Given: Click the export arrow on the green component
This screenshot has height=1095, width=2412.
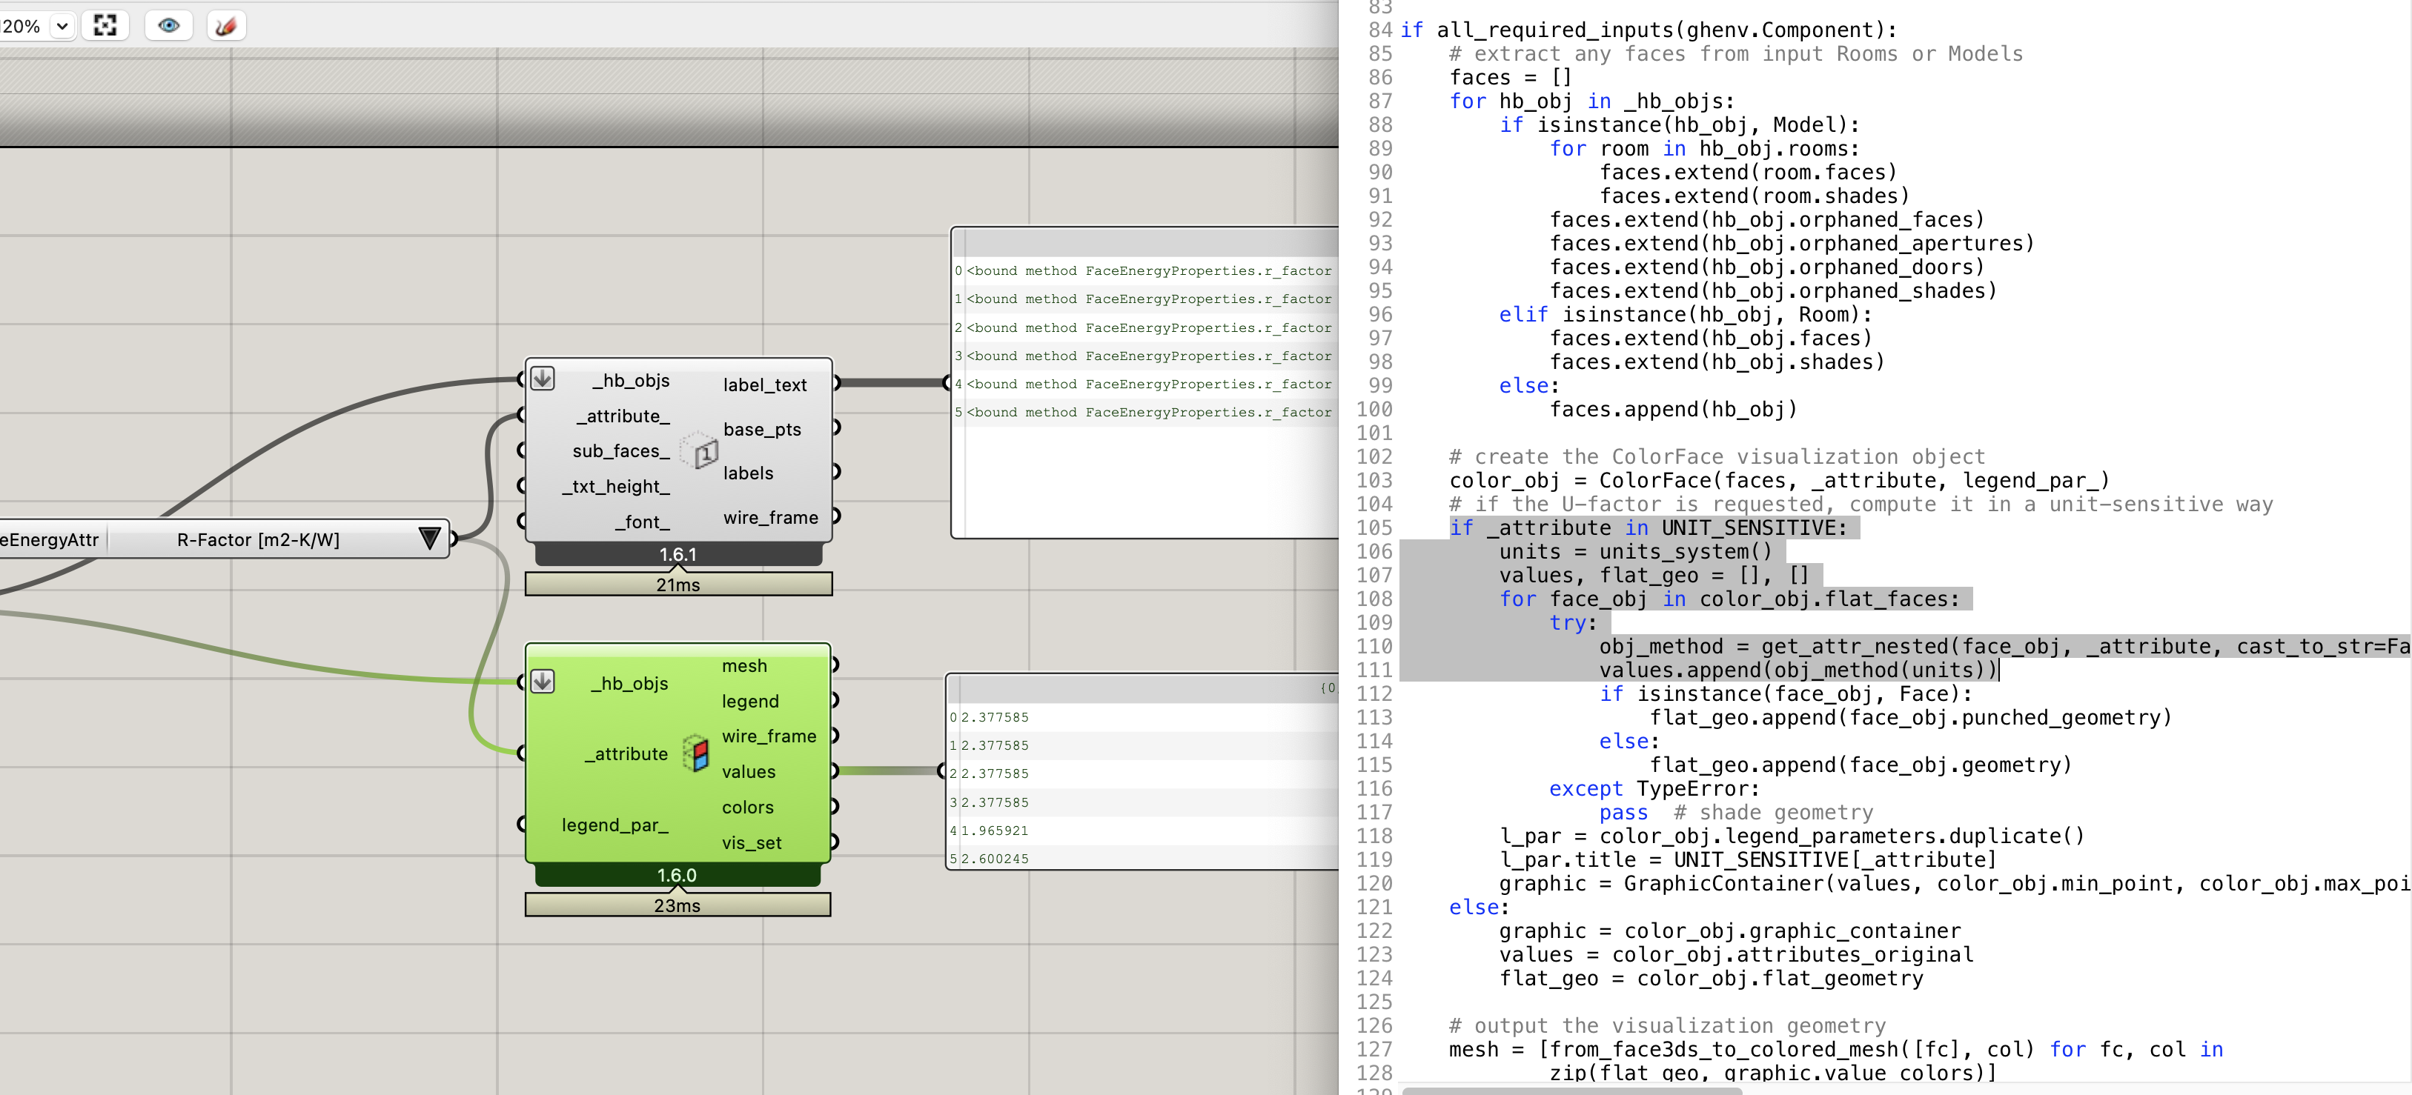Looking at the screenshot, I should tap(540, 682).
